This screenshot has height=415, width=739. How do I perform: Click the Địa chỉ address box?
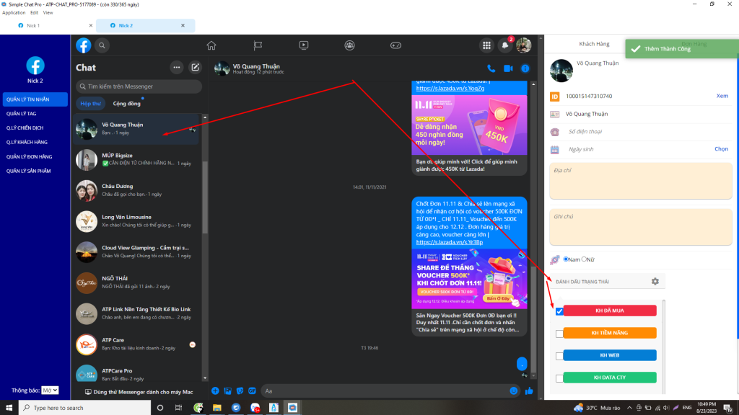(641, 181)
